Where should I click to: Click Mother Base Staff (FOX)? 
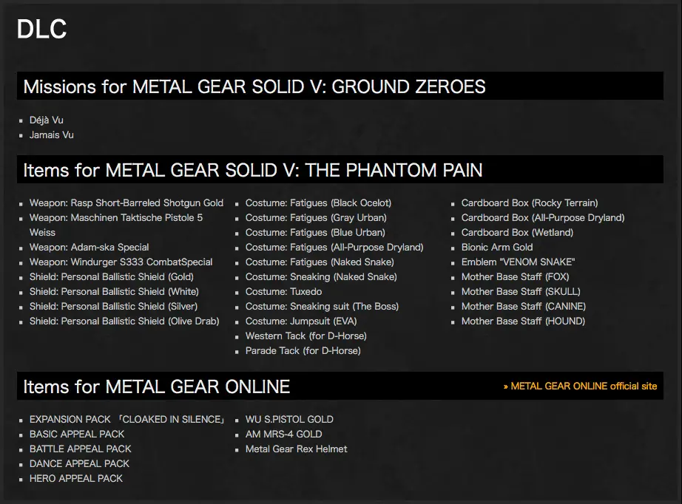pyautogui.click(x=515, y=276)
